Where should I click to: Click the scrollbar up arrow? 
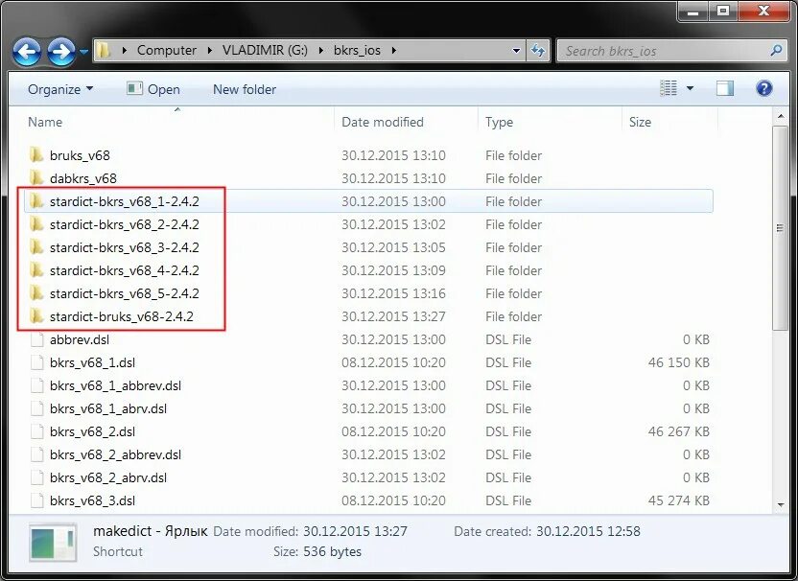tap(780, 117)
